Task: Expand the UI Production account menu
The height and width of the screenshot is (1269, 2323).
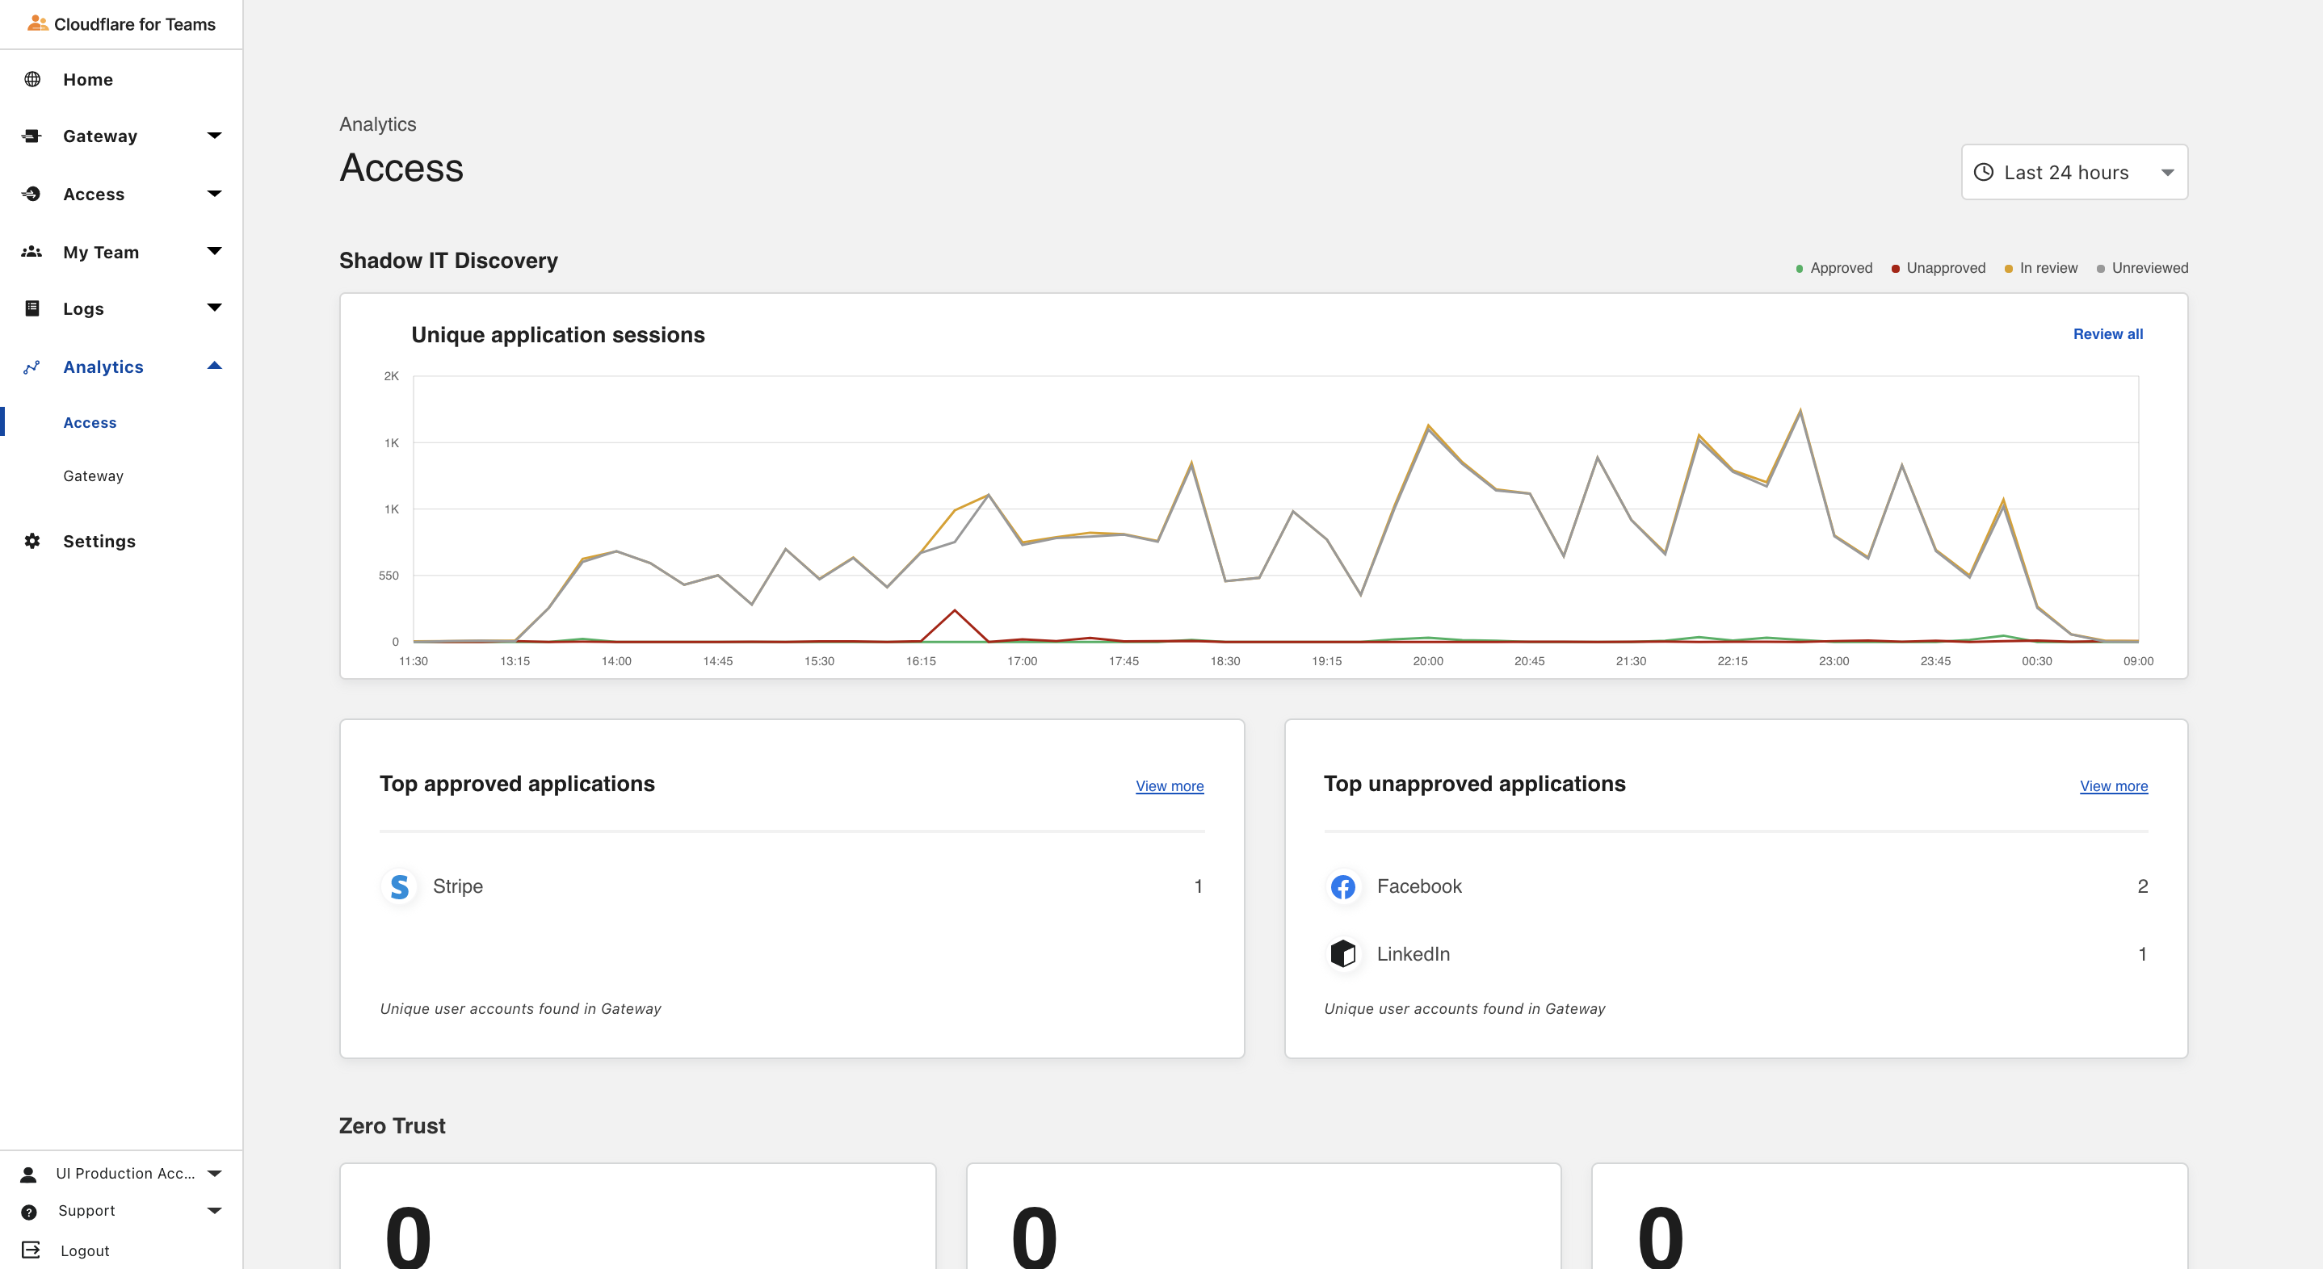Action: coord(215,1174)
